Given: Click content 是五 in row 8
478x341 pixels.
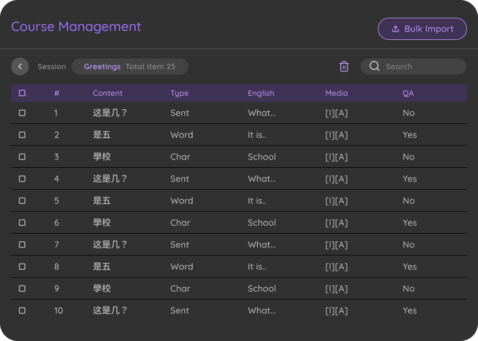Looking at the screenshot, I should pos(101,267).
